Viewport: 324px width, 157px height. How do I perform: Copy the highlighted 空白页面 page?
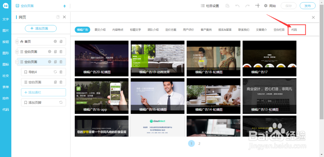55,62
